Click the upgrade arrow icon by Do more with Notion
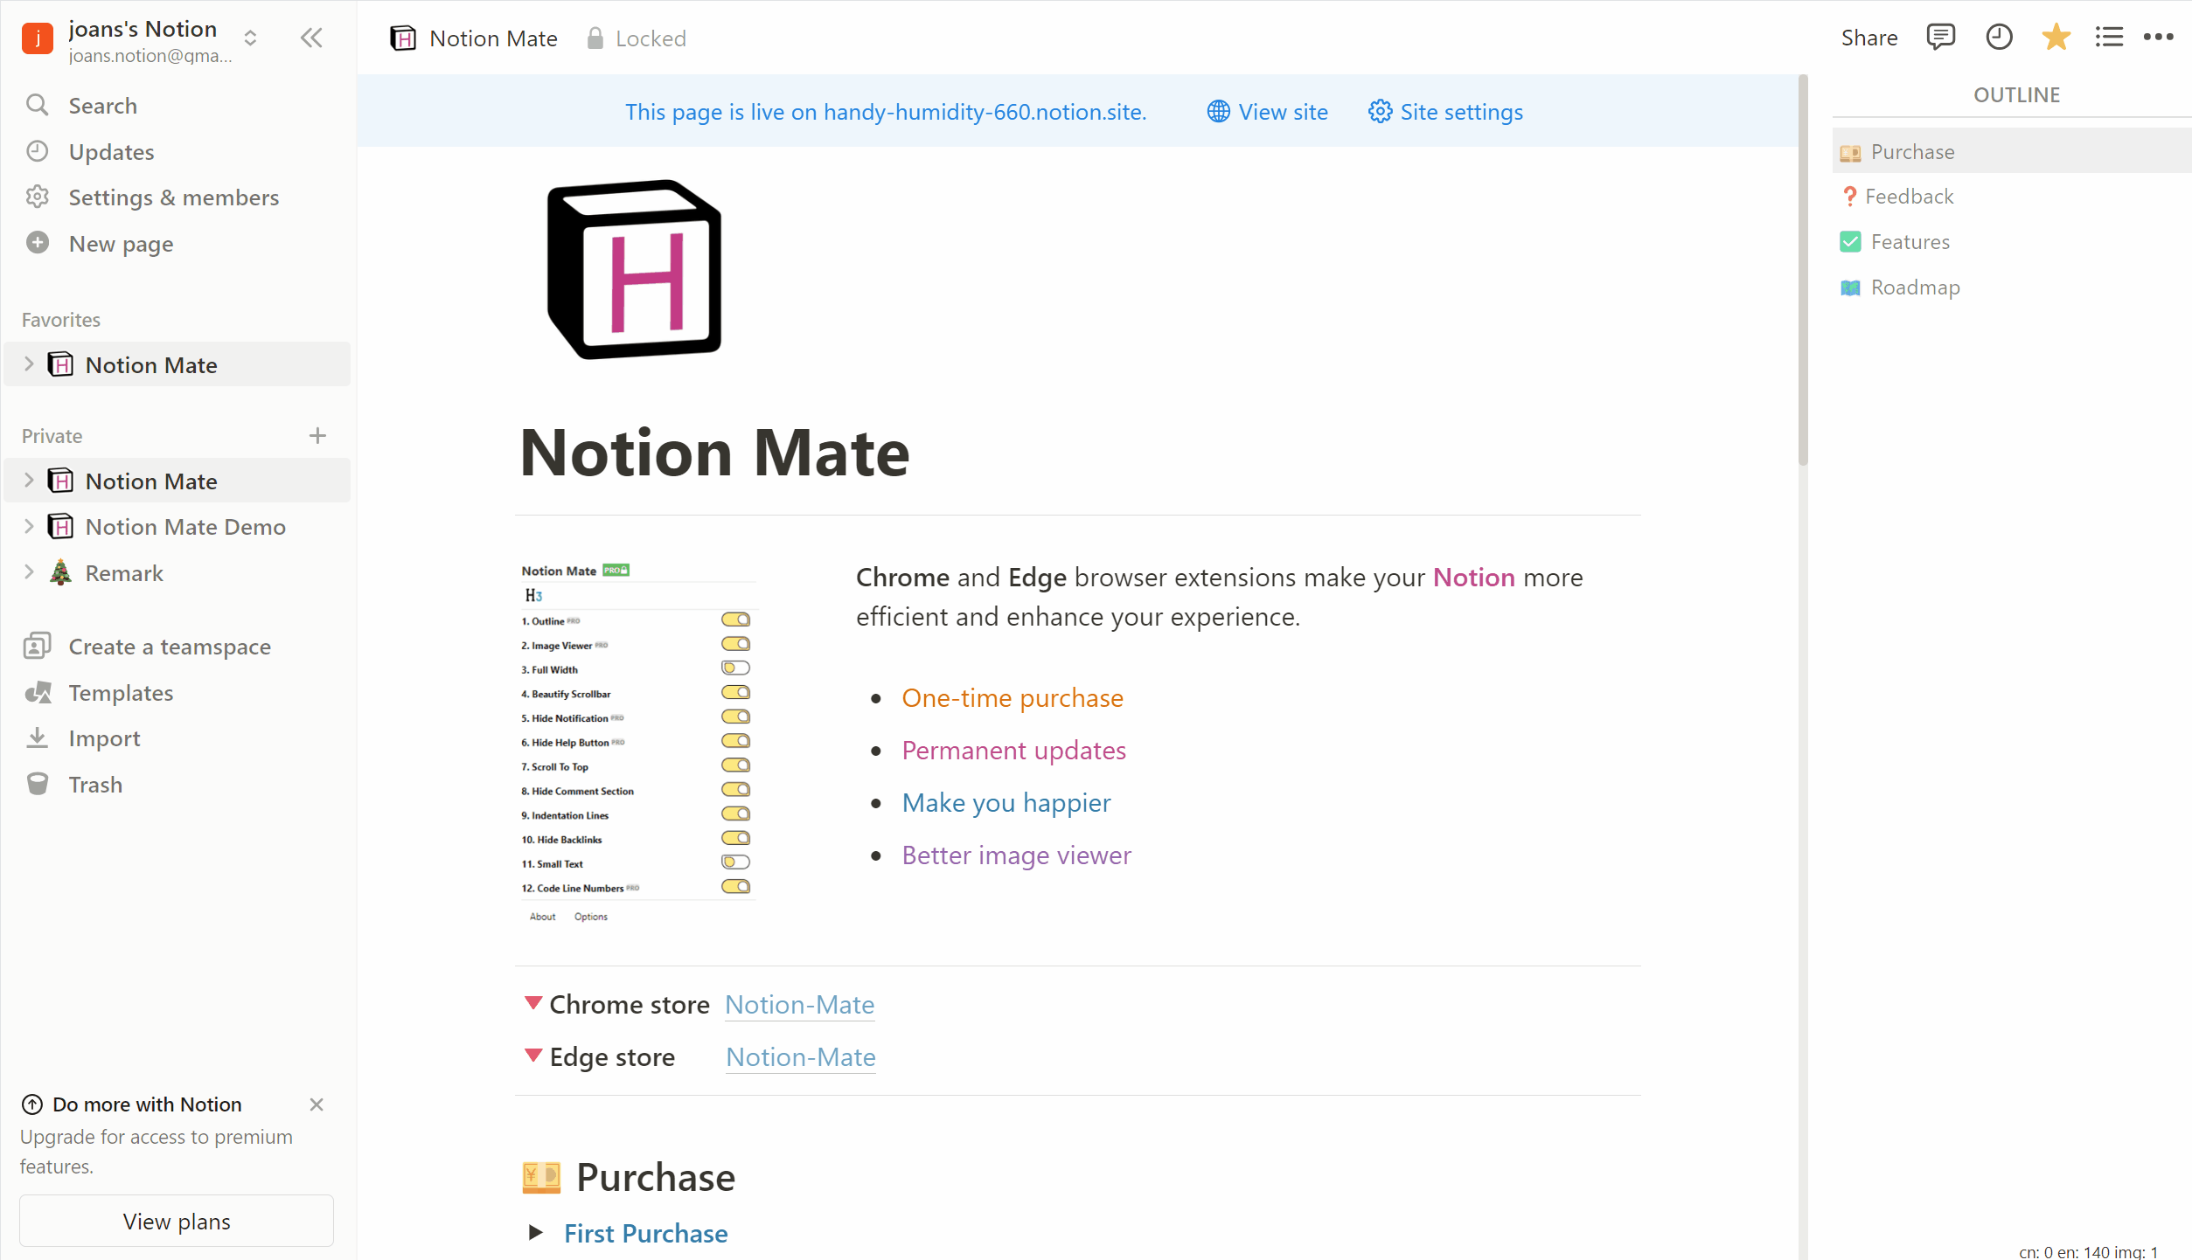Image resolution: width=2192 pixels, height=1260 pixels. coord(31,1104)
